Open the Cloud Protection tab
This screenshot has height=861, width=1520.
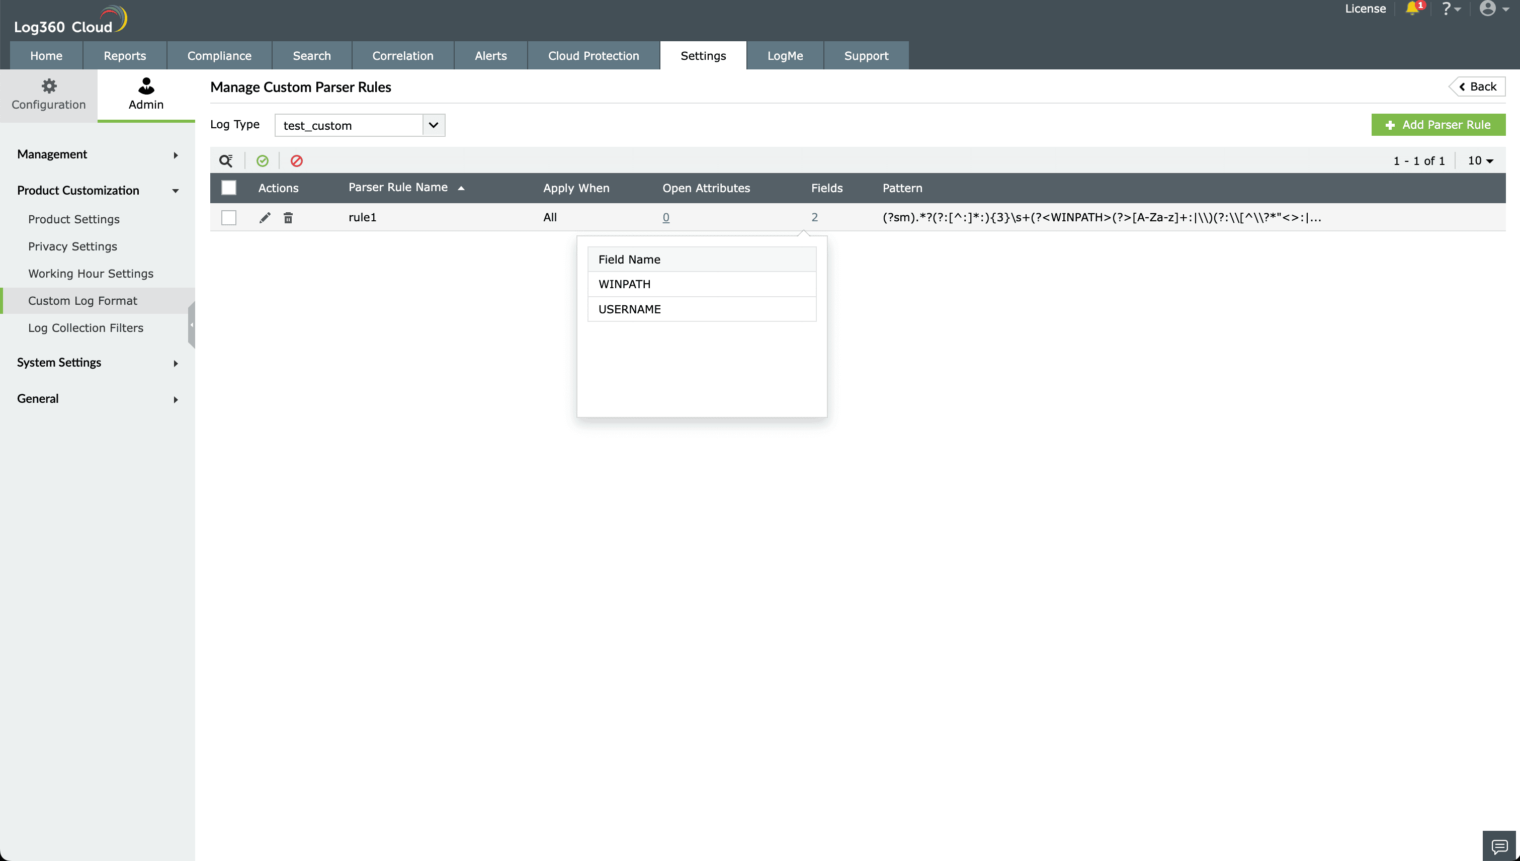pyautogui.click(x=593, y=56)
